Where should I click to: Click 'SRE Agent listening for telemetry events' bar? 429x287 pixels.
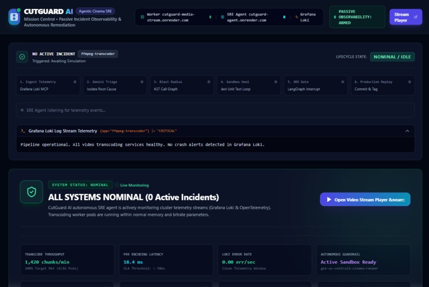pos(216,110)
